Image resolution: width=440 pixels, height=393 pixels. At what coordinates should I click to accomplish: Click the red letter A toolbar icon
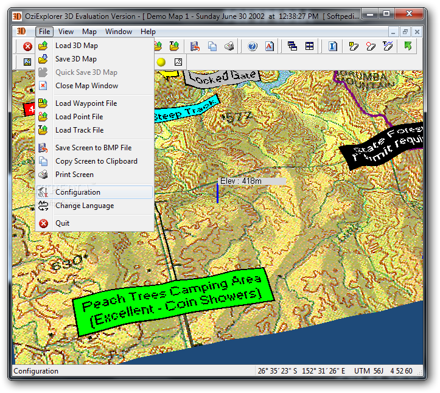(270, 46)
